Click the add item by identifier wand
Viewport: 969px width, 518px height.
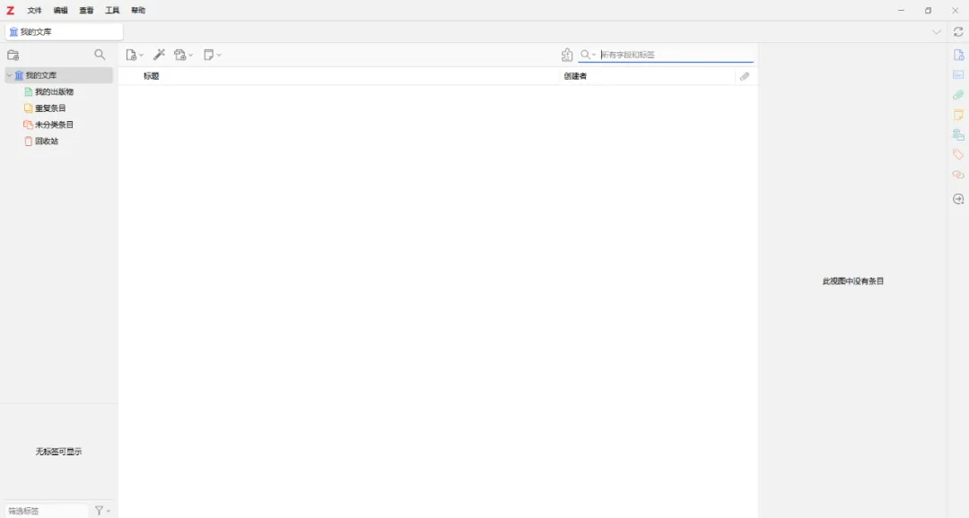pos(159,55)
